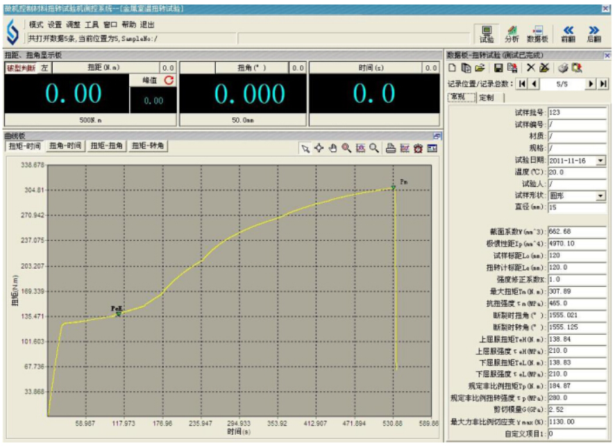Click the save-as/export icon next to floppy
This screenshot has width=615, height=448.
[x=512, y=68]
